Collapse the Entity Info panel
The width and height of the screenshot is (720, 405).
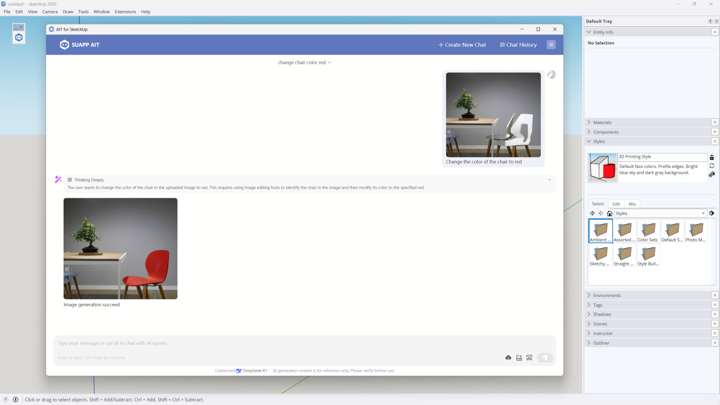[603, 32]
